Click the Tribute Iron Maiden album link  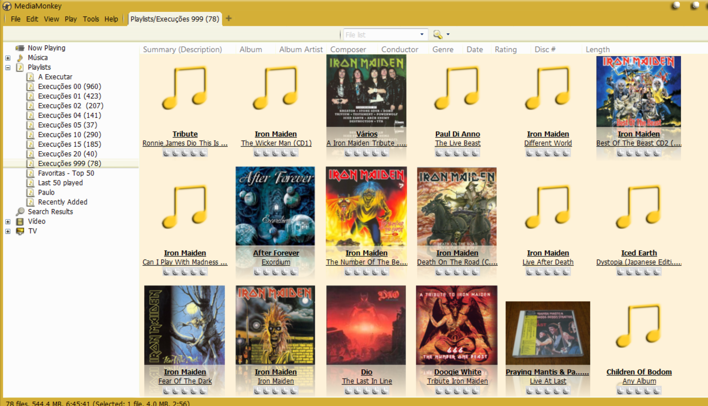click(x=457, y=381)
